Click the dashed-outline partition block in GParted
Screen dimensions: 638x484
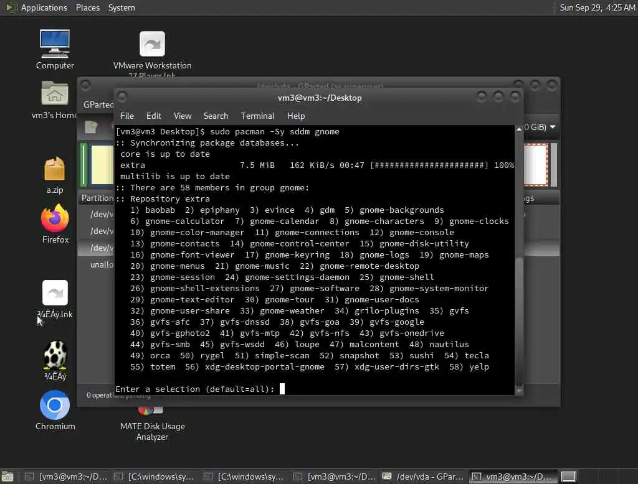tap(535, 165)
